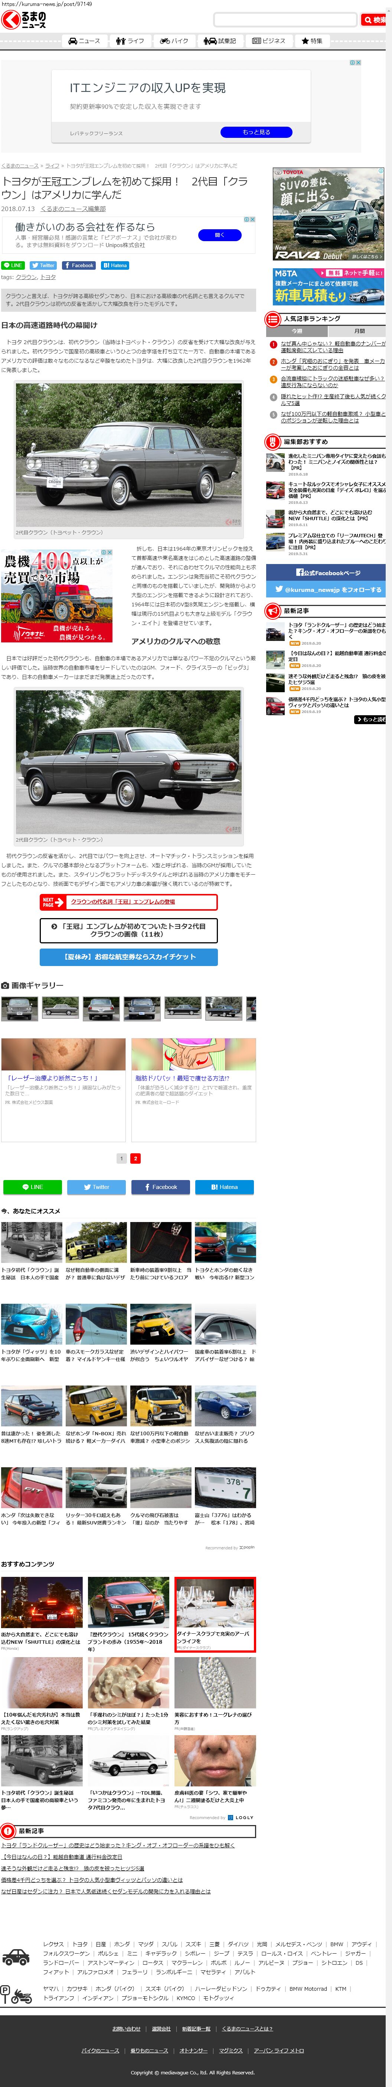Switch ranking to 今週 tab

pos(297,331)
